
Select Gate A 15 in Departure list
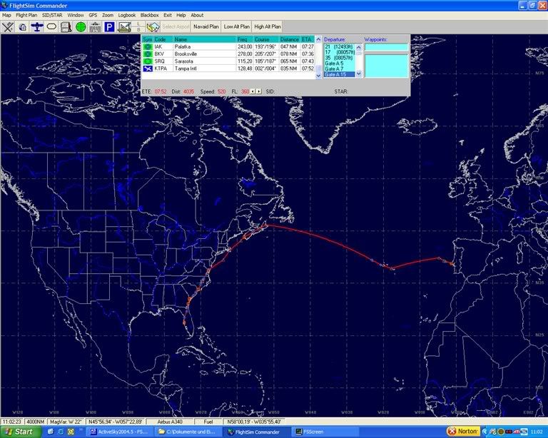click(x=340, y=74)
